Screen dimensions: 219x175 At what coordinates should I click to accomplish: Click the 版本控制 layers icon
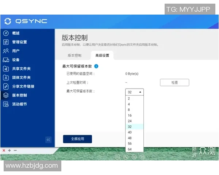coord(6,95)
